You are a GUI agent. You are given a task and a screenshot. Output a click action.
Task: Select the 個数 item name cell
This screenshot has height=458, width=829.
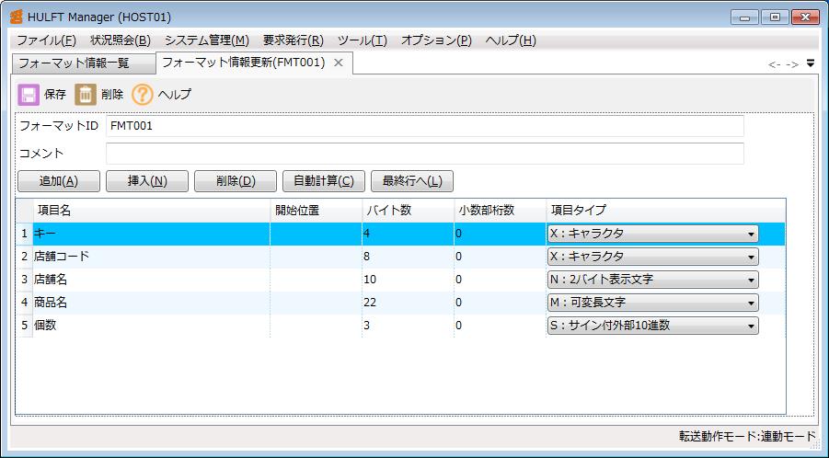151,326
